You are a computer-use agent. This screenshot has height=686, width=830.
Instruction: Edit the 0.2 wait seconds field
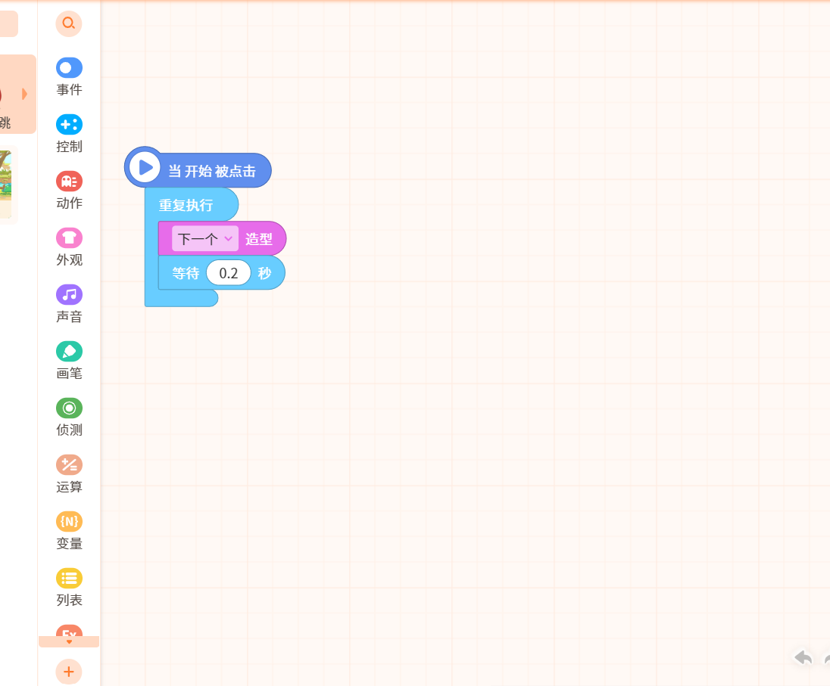click(229, 273)
